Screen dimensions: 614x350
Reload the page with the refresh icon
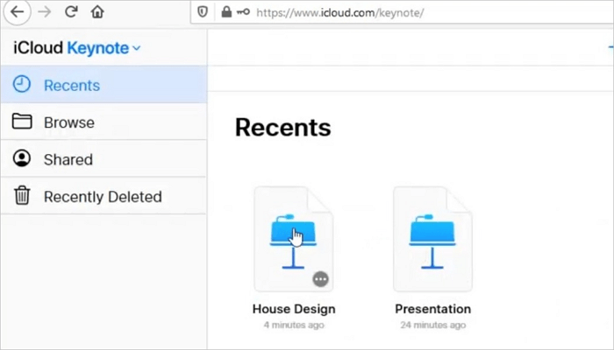click(71, 11)
